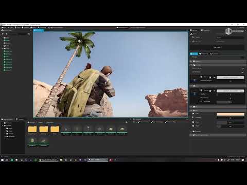Select the blue viewport tab above the scene
The image size is (247, 185).
[x=39, y=30]
